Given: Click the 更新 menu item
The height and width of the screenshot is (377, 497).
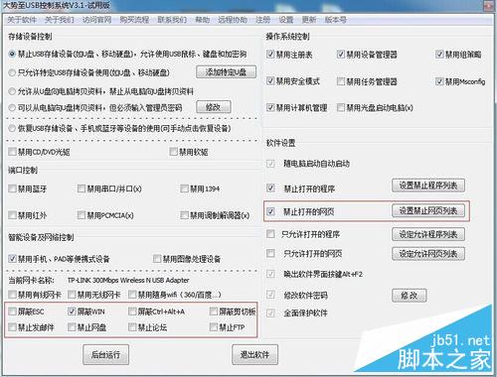Looking at the screenshot, I should coord(309,20).
